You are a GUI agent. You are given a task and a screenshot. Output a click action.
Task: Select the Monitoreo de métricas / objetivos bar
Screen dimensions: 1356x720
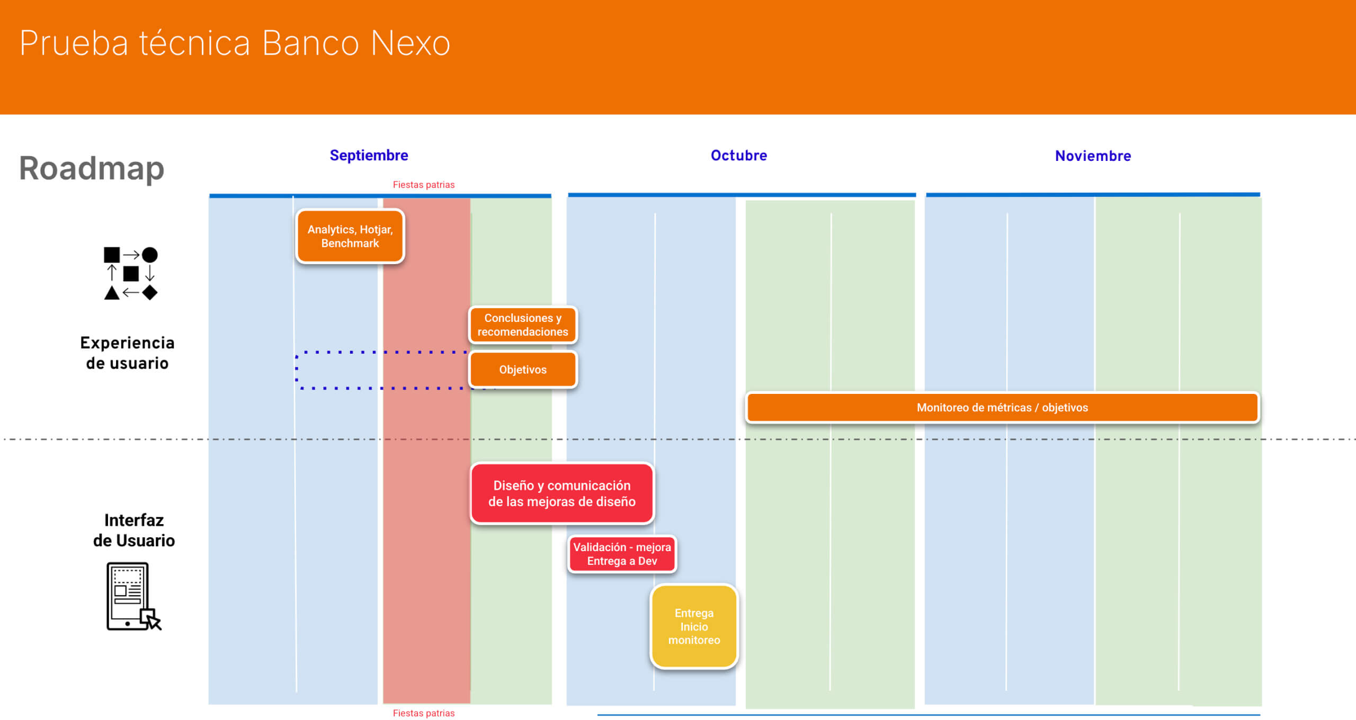(1002, 407)
